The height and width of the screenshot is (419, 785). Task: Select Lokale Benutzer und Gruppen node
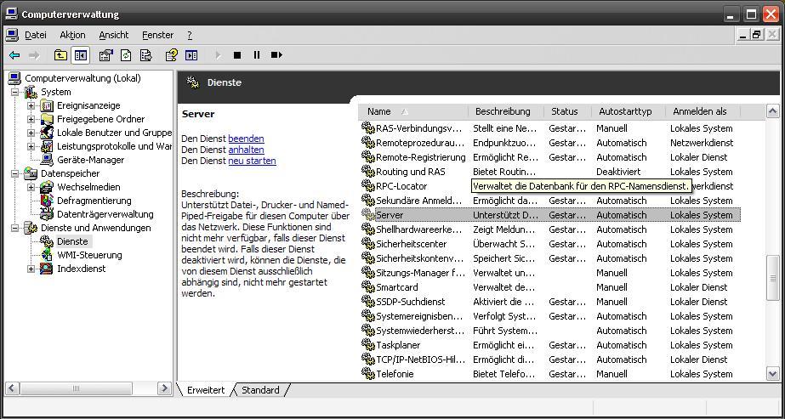pyautogui.click(x=114, y=133)
